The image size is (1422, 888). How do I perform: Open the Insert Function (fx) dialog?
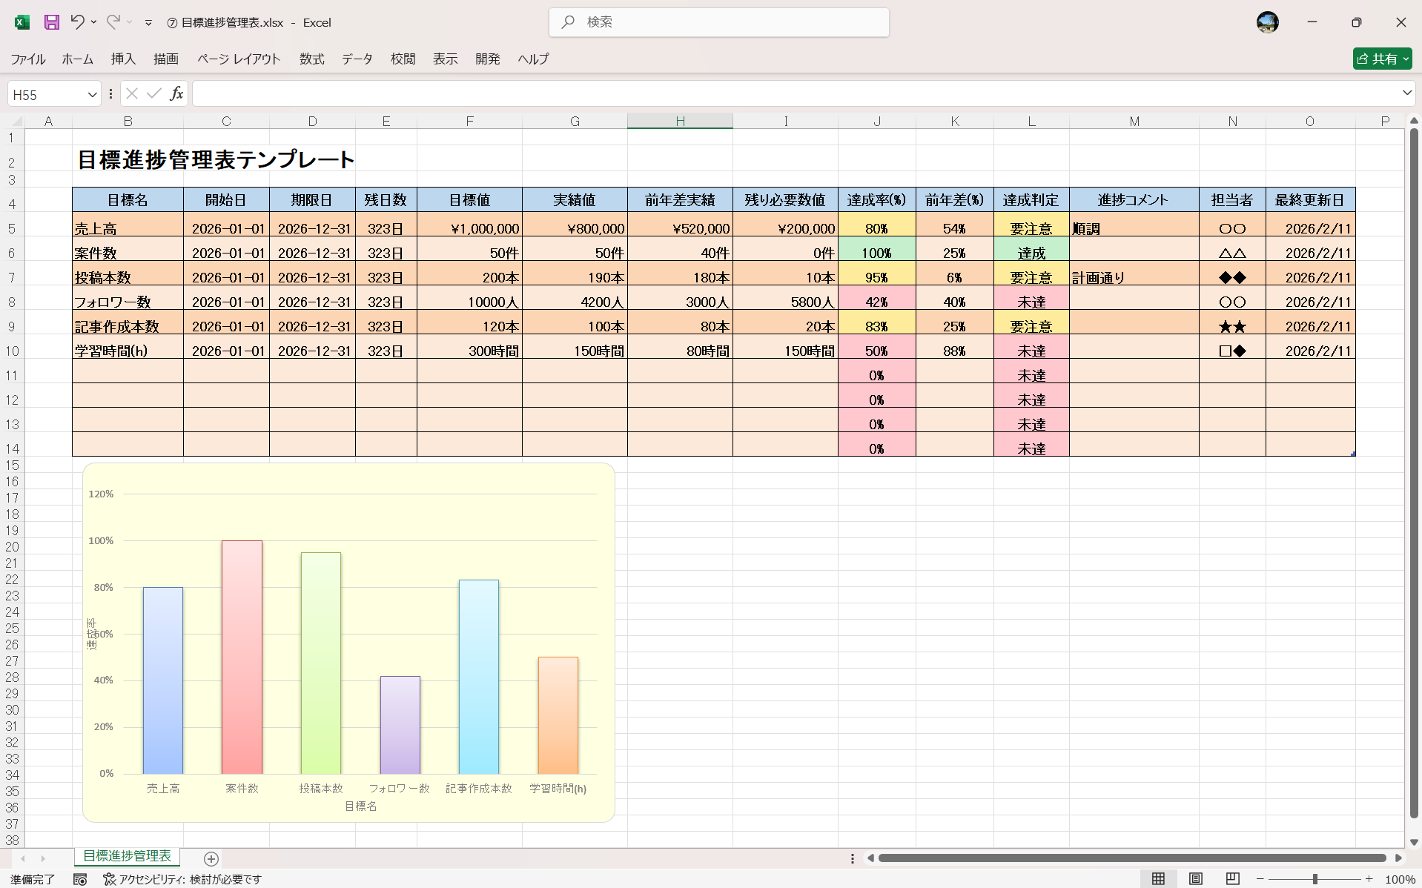[x=176, y=93]
